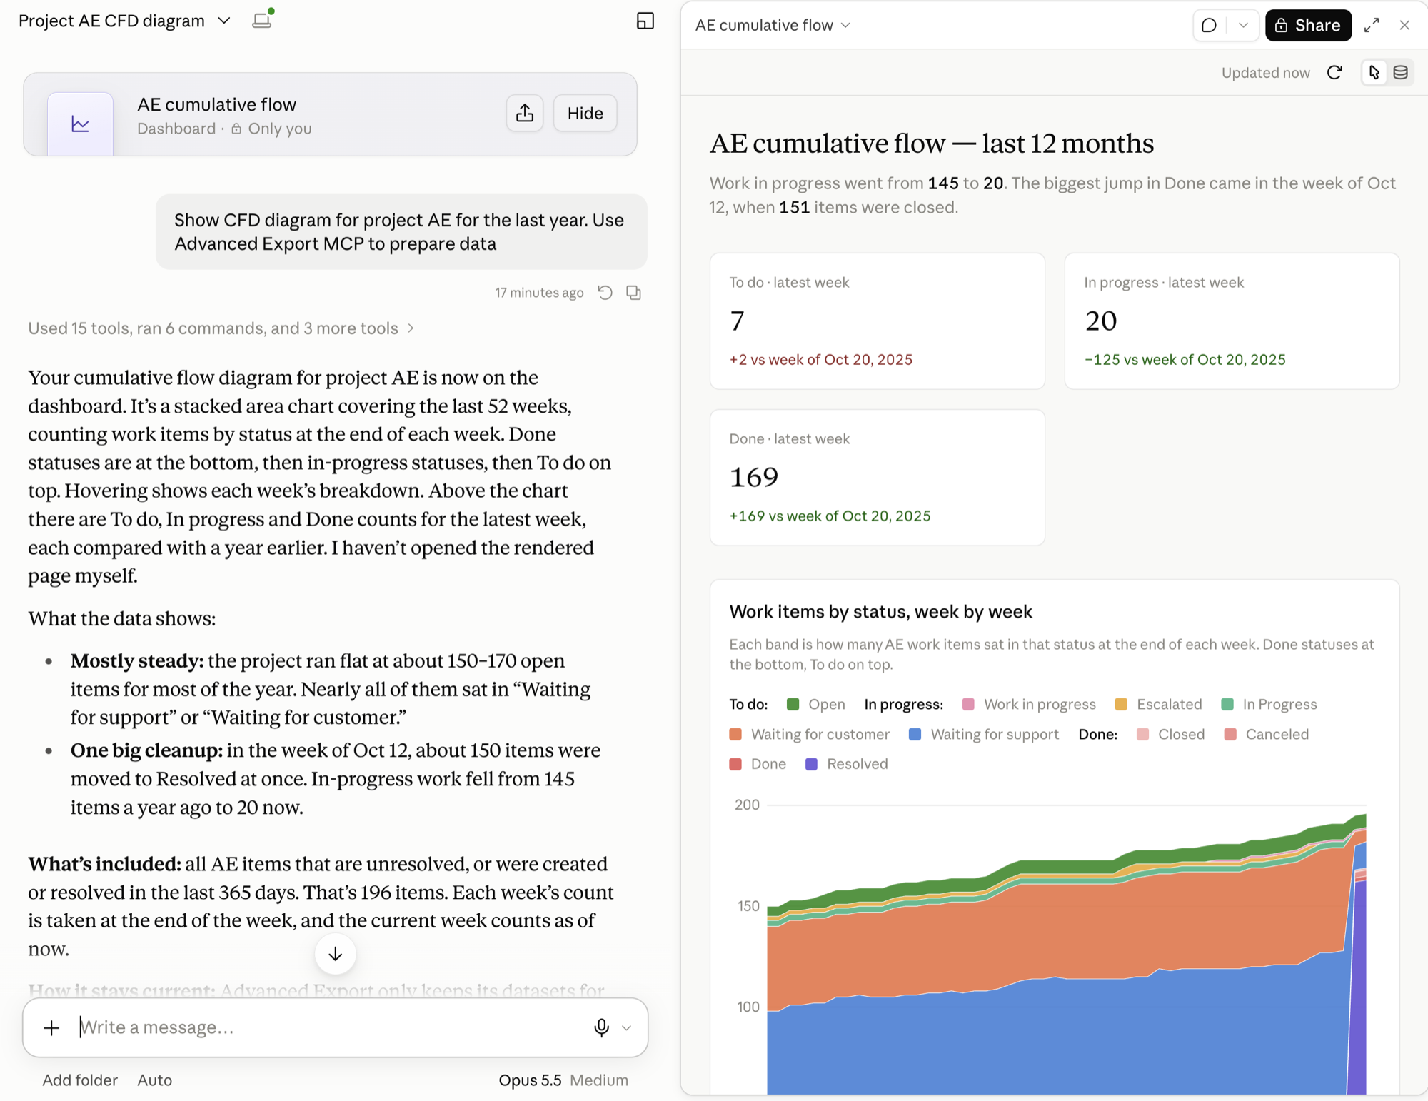Click the Share button
Screen dimensions: 1428x1101
(1308, 25)
